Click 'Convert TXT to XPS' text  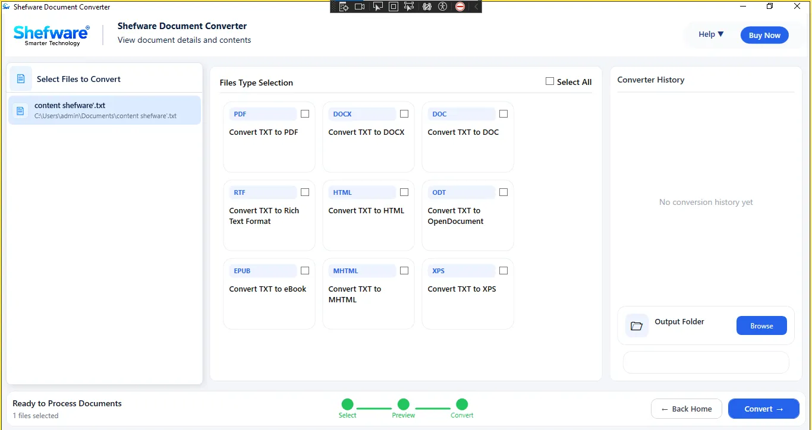462,289
